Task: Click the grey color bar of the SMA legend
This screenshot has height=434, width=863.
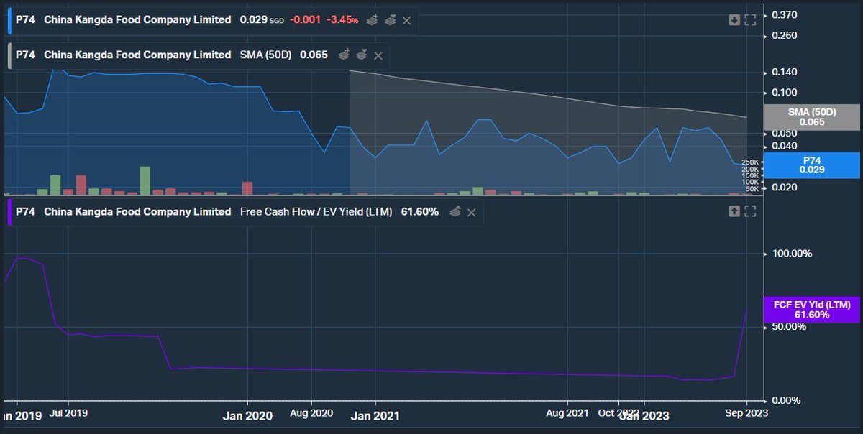Action: tap(9, 55)
